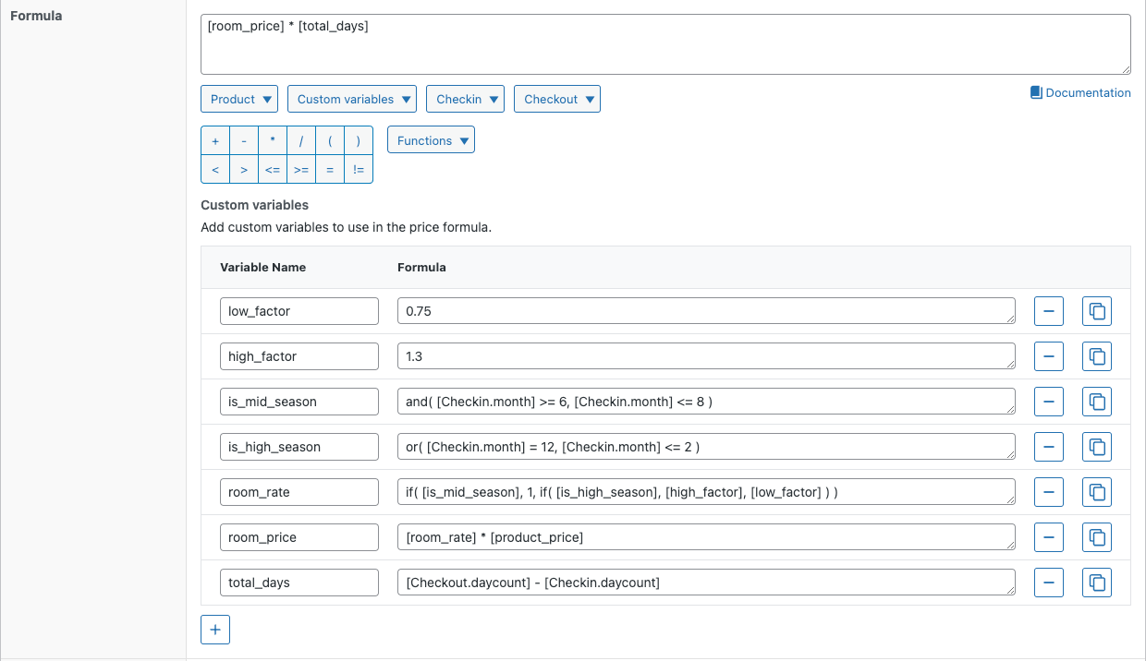
Task: Remove the high_factor variable row
Action: pyautogui.click(x=1048, y=356)
